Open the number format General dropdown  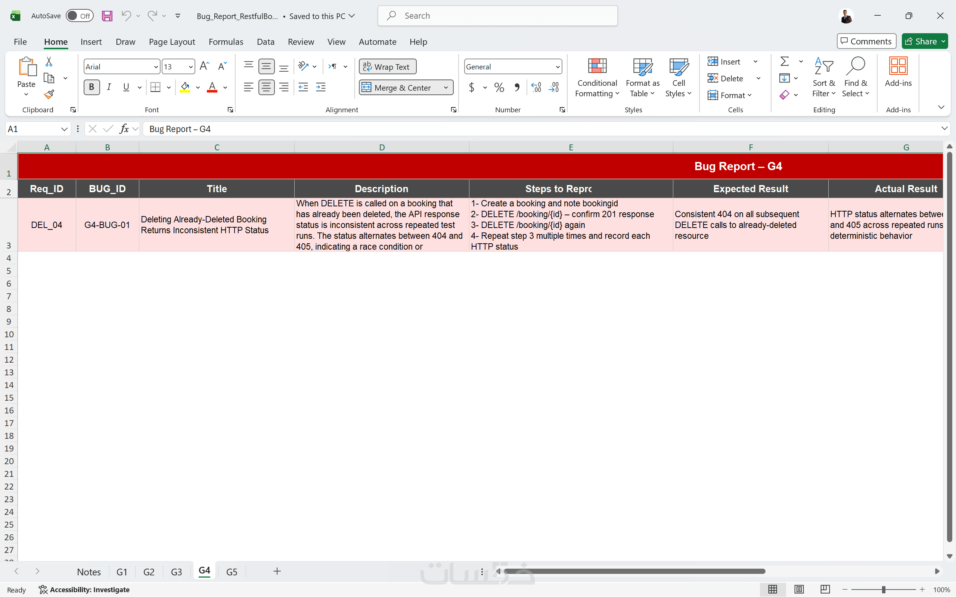(x=558, y=67)
